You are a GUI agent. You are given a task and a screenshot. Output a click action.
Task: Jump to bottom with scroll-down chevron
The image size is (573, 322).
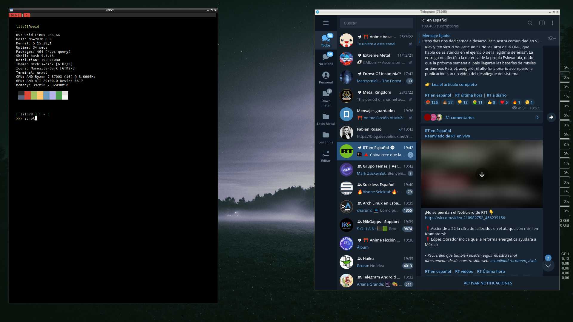pyautogui.click(x=548, y=266)
